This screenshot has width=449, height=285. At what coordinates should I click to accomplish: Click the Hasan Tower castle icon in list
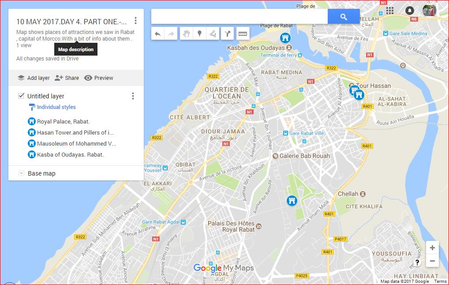pyautogui.click(x=31, y=133)
